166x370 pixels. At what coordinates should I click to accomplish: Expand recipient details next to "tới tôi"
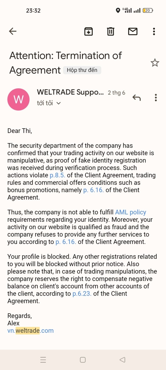coord(58,103)
